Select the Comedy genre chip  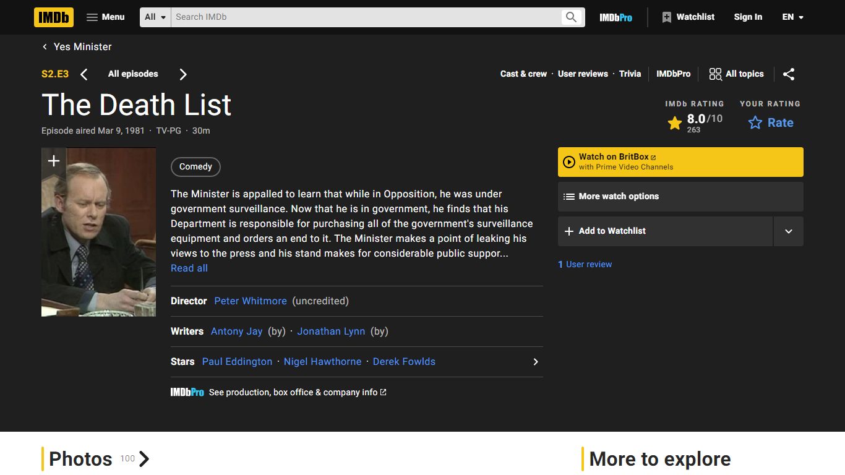[195, 167]
